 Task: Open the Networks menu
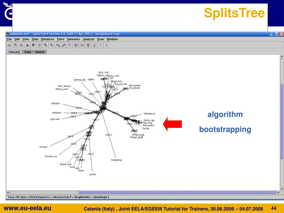click(73, 39)
